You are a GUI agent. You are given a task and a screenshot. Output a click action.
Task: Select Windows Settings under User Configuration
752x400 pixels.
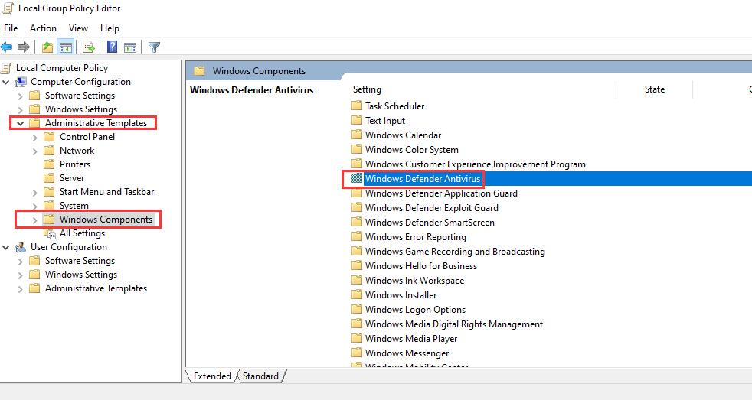pos(81,275)
